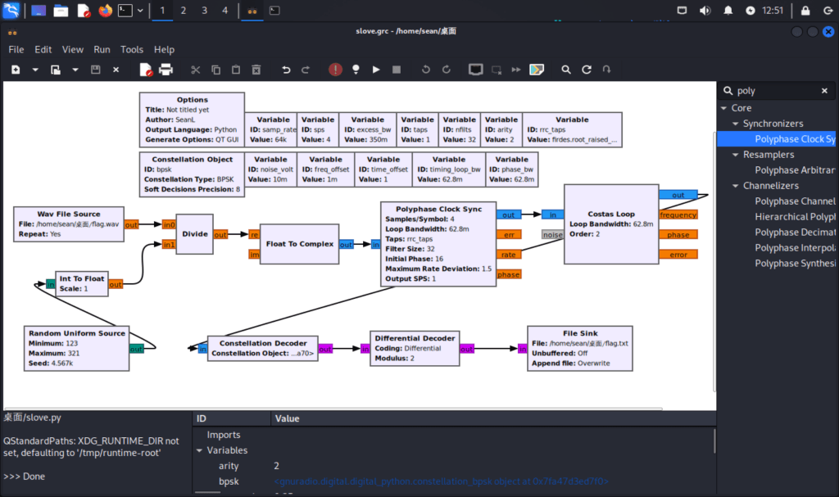Click the Generate flow graph icon
The height and width of the screenshot is (497, 839).
click(356, 70)
